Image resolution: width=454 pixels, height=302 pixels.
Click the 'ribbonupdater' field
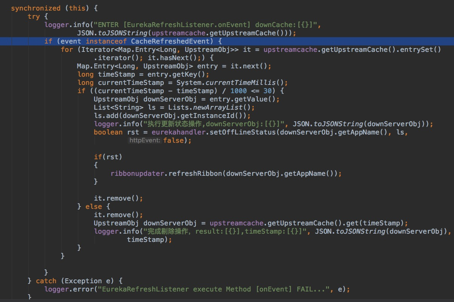pos(137,173)
